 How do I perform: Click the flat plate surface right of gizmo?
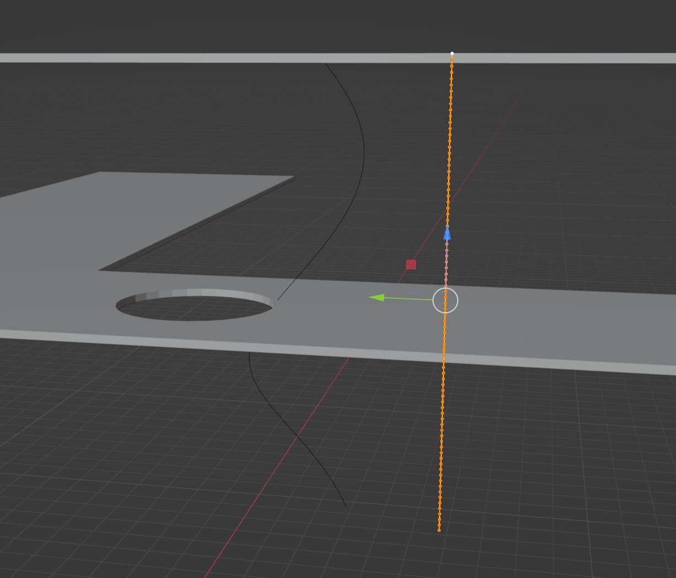pos(551,325)
